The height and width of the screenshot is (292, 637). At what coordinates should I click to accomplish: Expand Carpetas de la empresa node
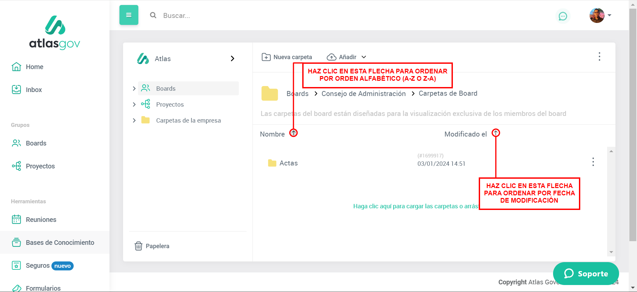pos(134,120)
